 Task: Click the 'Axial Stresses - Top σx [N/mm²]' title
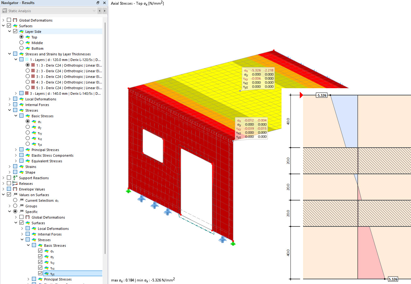138,3
